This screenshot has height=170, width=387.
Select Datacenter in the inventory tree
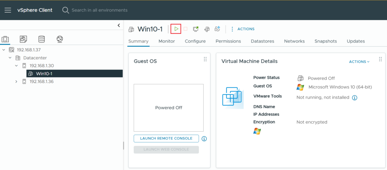pyautogui.click(x=35, y=58)
